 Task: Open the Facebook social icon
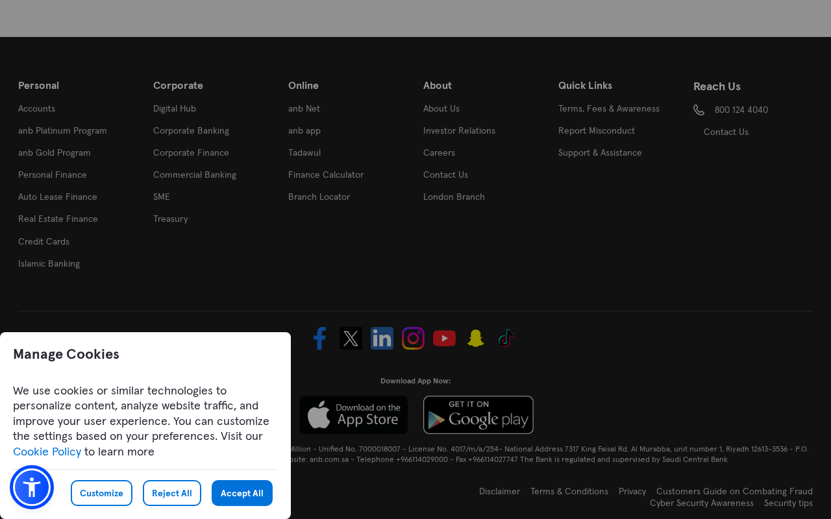319,339
